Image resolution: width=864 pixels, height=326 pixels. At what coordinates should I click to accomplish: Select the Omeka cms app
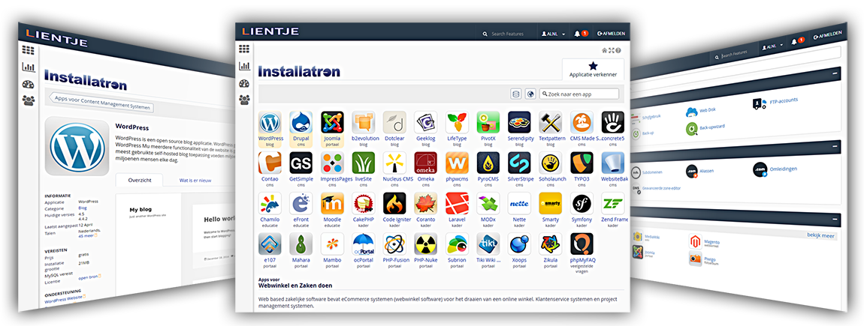click(x=425, y=163)
